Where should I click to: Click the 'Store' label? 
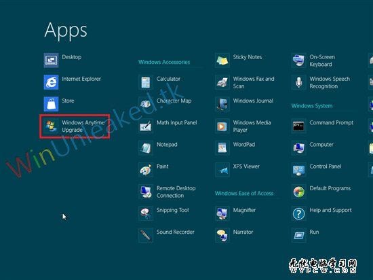pos(68,101)
